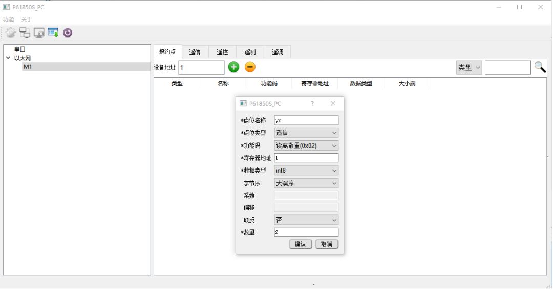Image resolution: width=553 pixels, height=290 pixels.
Task: Click the orange minus remove button
Action: [250, 67]
